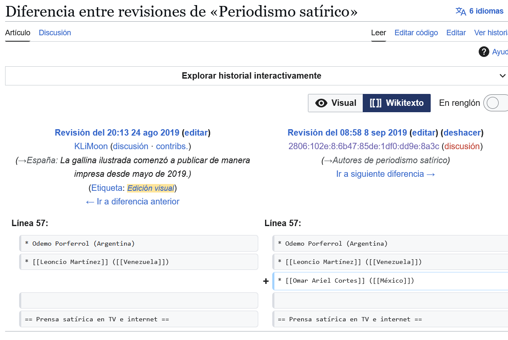This screenshot has width=508, height=340.
Task: Click the page title Diferencia entre revisiones
Action: tap(181, 11)
